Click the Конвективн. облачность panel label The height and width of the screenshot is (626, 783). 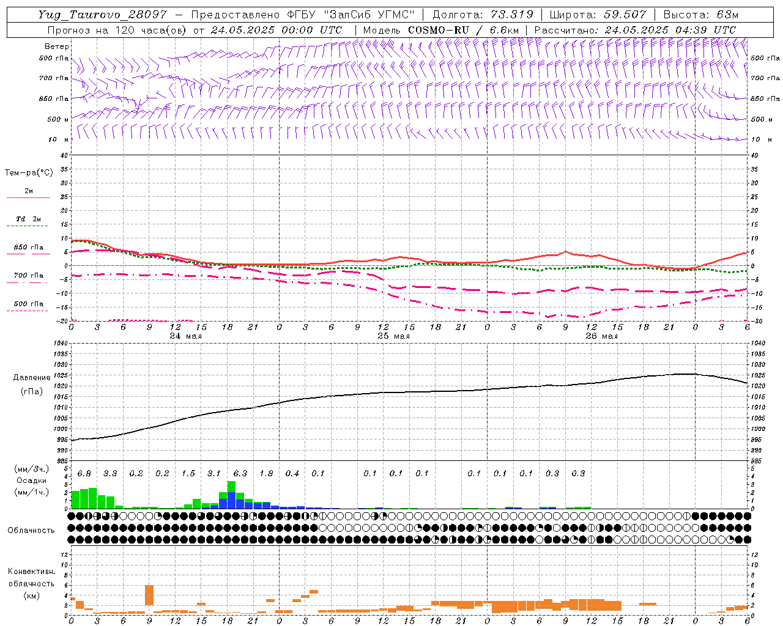point(31,578)
